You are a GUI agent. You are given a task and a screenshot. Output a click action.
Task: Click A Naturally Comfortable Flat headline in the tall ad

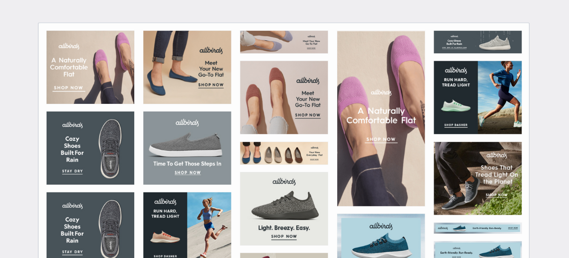pyautogui.click(x=381, y=116)
